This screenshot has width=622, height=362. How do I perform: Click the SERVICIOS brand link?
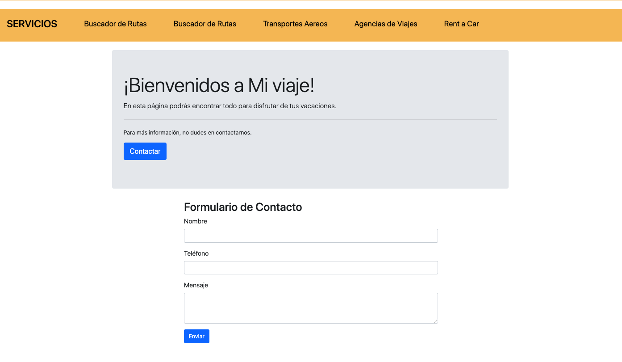32,24
